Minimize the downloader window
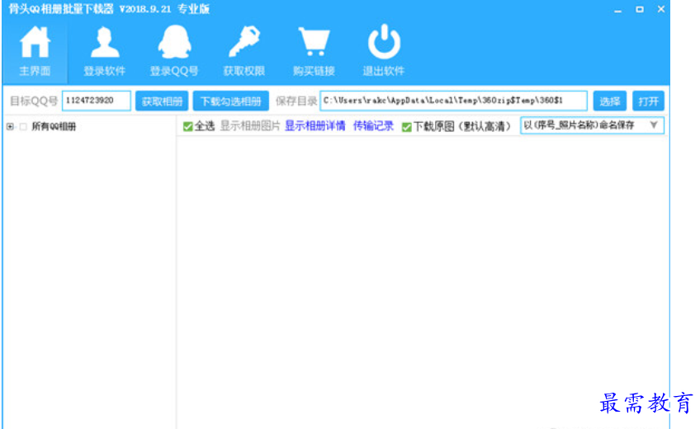This screenshot has width=700, height=429. coord(617,10)
